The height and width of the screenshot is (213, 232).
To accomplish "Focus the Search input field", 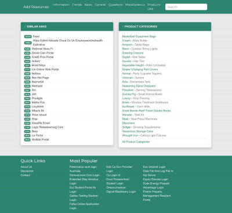I will 186,7.
